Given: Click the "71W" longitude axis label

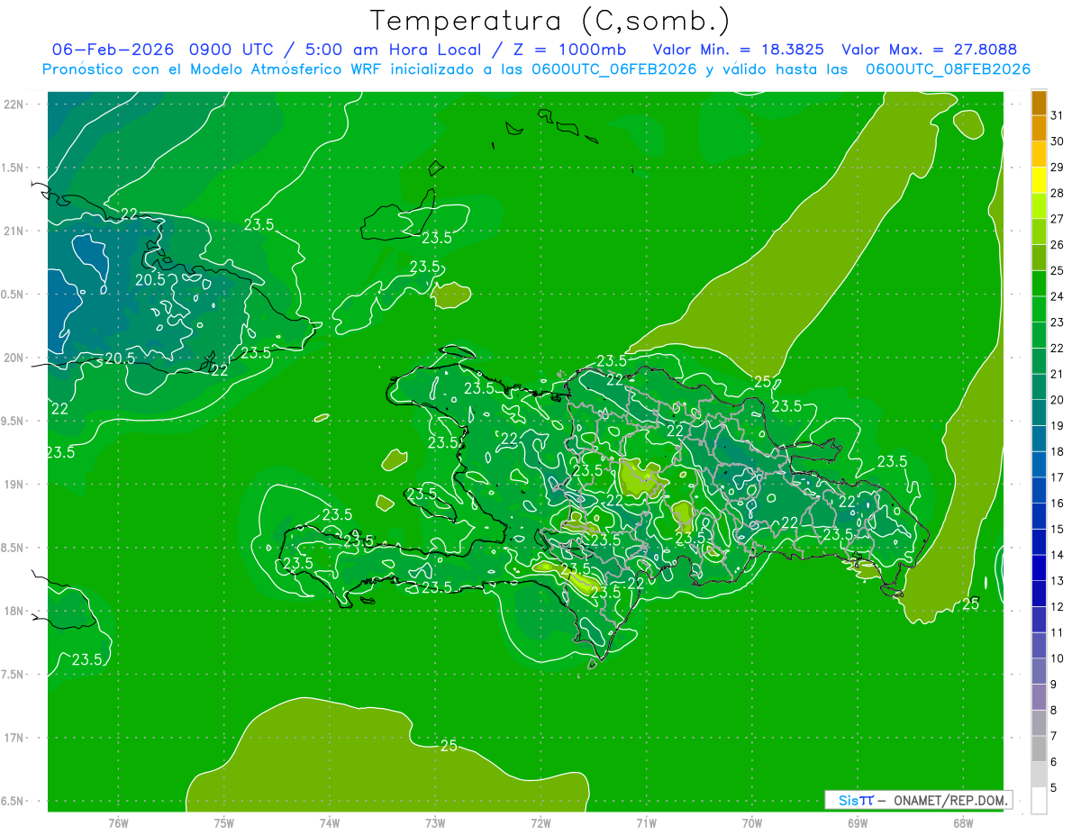Looking at the screenshot, I should pyautogui.click(x=646, y=823).
